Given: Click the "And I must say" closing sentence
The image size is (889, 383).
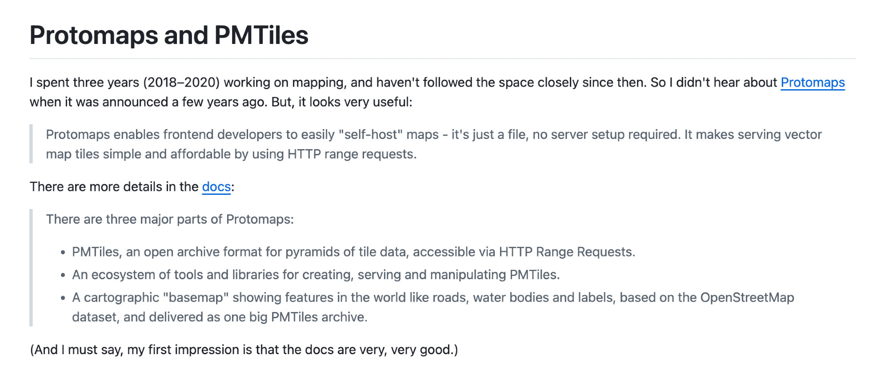Looking at the screenshot, I should 244,350.
